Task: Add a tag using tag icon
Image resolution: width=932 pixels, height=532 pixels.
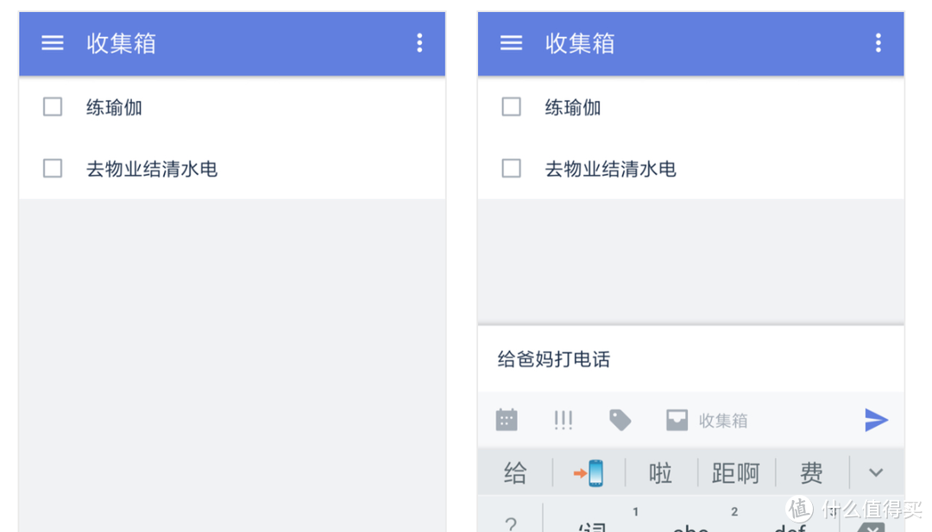Action: coord(620,420)
